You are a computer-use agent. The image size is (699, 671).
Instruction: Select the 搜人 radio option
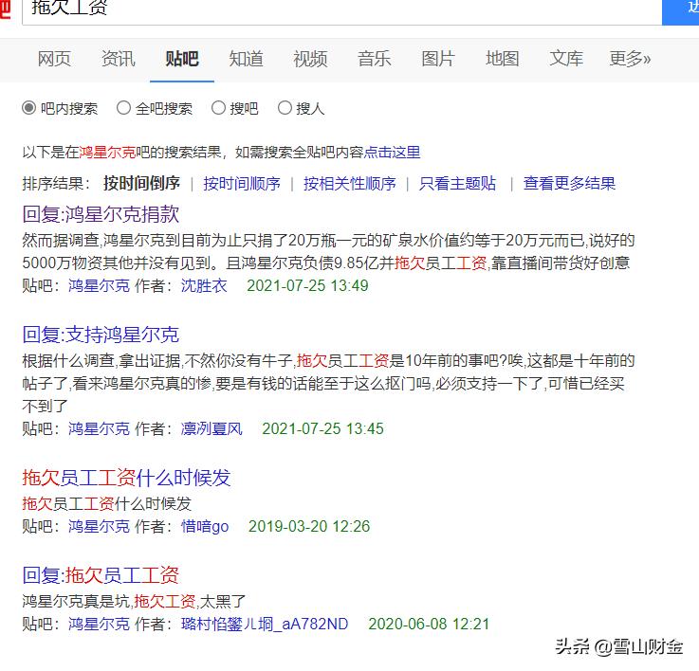(285, 108)
